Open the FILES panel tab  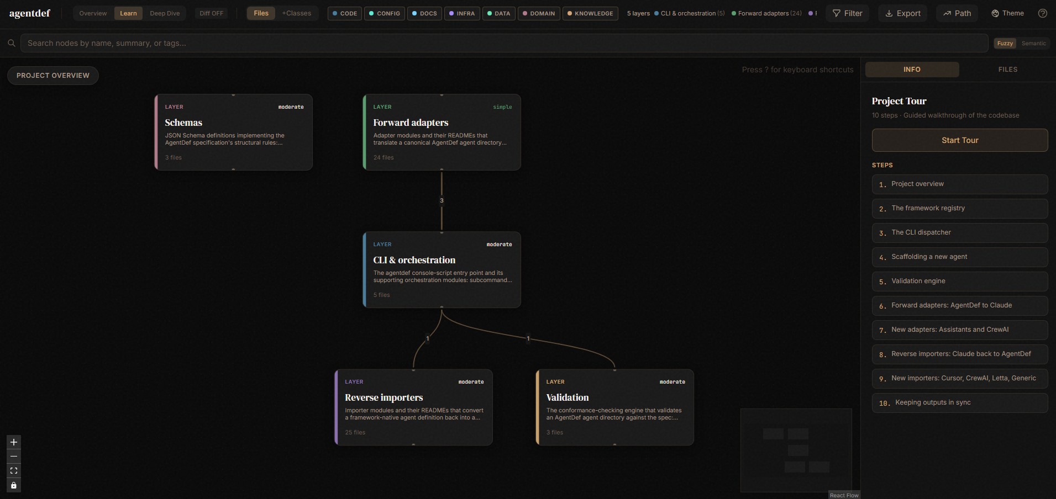pos(1007,70)
